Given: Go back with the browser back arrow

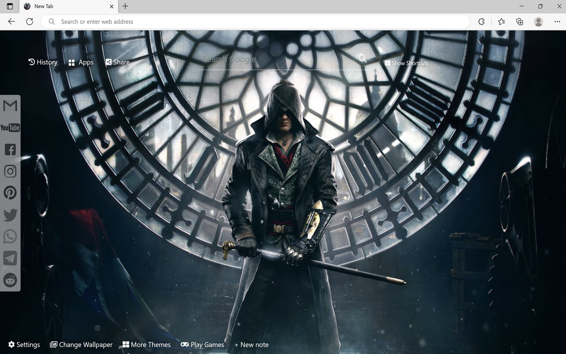Looking at the screenshot, I should pos(11,21).
